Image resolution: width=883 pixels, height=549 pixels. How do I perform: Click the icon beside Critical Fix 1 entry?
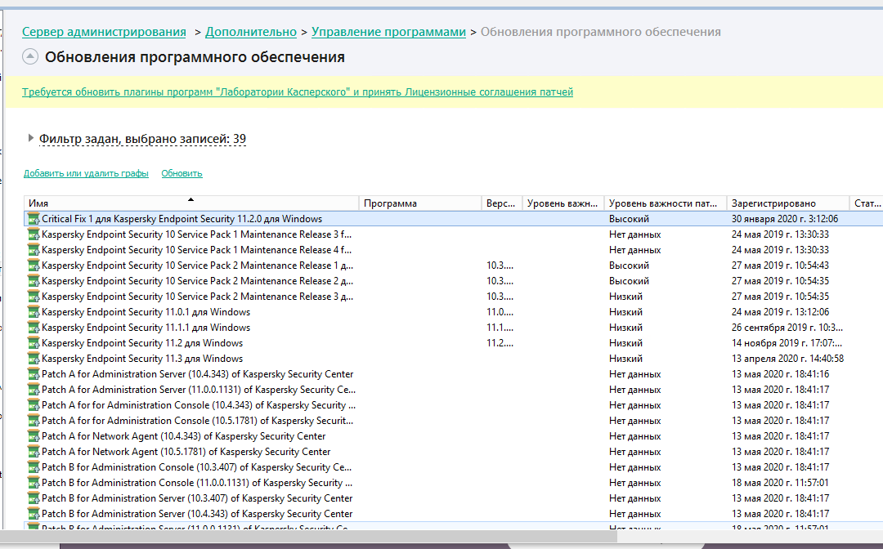pyautogui.click(x=34, y=219)
